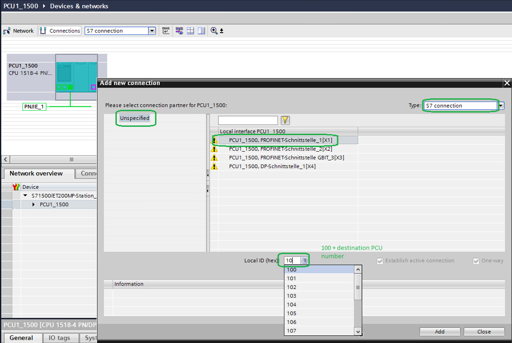Click the filter text field in dialog
512x343 pixels.
click(x=248, y=120)
